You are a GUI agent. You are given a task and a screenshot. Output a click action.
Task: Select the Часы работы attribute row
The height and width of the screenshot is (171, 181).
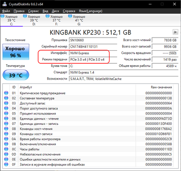click(88, 149)
